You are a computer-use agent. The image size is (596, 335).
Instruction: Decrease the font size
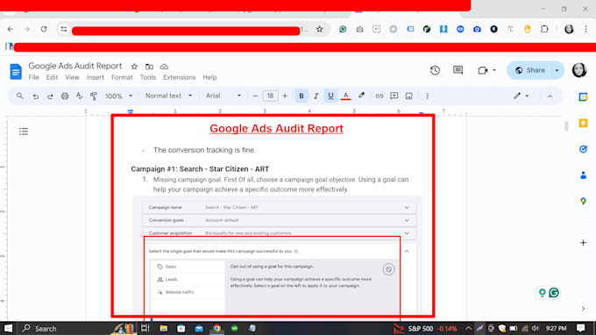pos(255,96)
